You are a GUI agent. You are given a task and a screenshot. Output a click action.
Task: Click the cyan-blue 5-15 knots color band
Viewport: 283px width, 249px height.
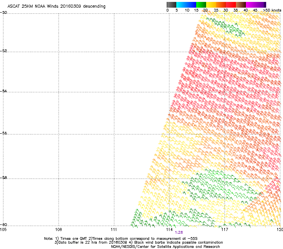(x=186, y=5)
